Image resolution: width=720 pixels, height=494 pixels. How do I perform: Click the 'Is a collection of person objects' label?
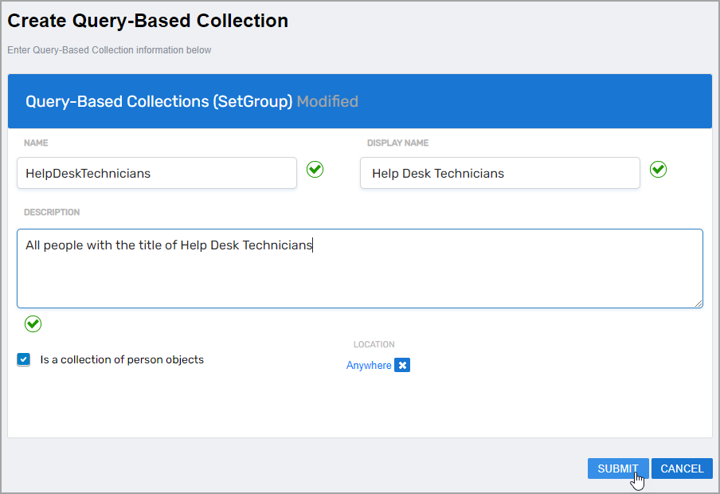[122, 359]
